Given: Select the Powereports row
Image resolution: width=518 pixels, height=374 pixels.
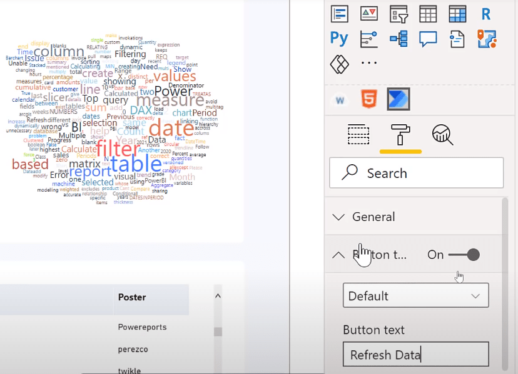Looking at the screenshot, I should [x=142, y=327].
